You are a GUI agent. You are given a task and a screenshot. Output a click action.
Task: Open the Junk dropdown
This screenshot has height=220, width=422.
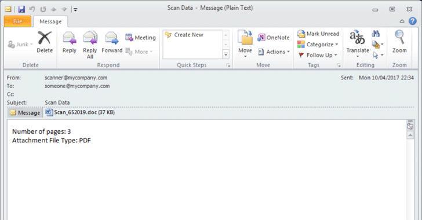click(x=20, y=45)
